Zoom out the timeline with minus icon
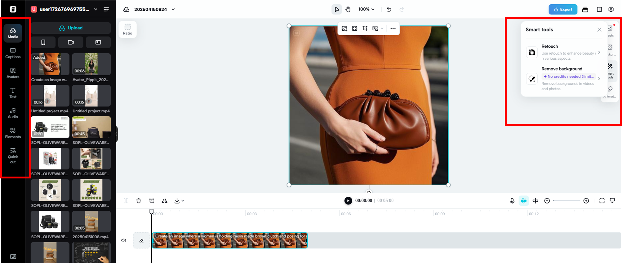The width and height of the screenshot is (622, 263). pyautogui.click(x=547, y=201)
